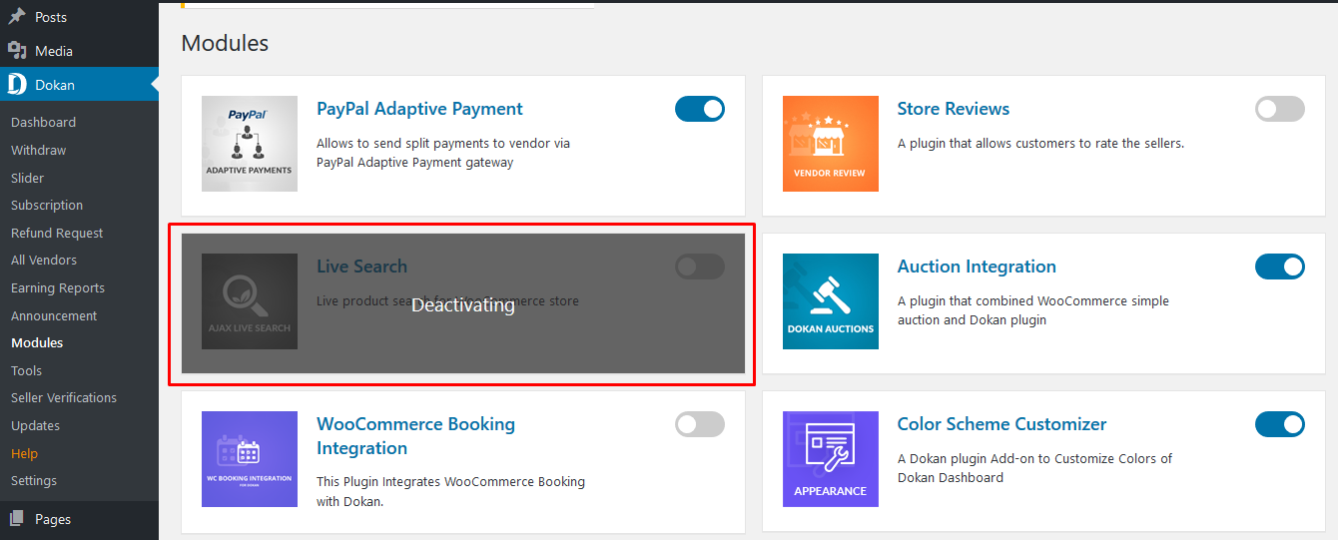Viewport: 1338px width, 540px height.
Task: Open the Slider submenu item
Action: point(27,178)
